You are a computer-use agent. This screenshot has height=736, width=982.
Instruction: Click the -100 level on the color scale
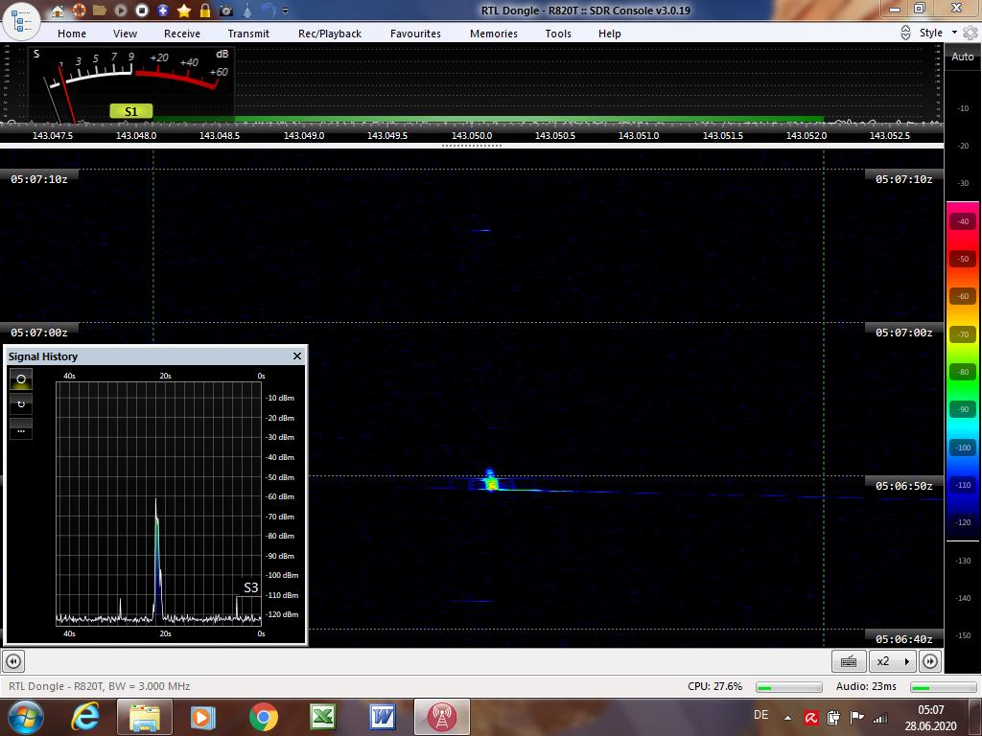(x=963, y=447)
